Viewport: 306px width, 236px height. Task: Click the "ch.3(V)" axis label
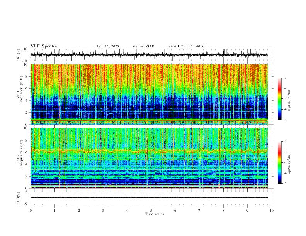coord(19,198)
